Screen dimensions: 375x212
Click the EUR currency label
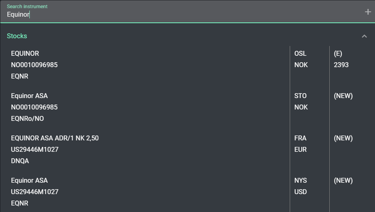pyautogui.click(x=300, y=150)
